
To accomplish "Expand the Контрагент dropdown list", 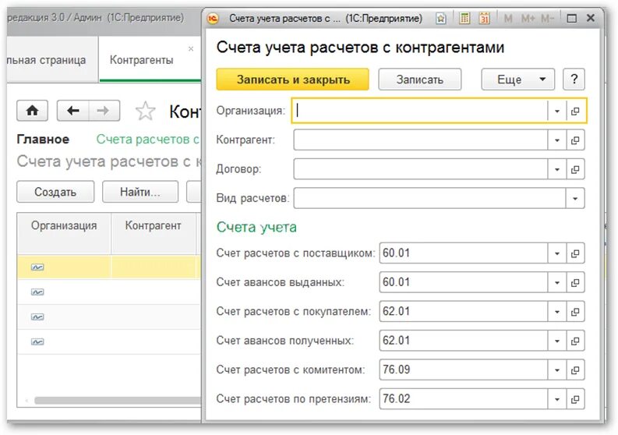I will [x=557, y=140].
